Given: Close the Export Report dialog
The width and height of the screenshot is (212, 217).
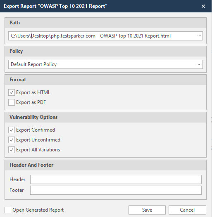Looking at the screenshot, I should 203,6.
